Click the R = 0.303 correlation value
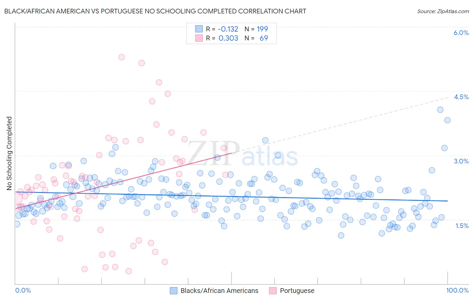This screenshot has height=300, width=473. (x=222, y=38)
